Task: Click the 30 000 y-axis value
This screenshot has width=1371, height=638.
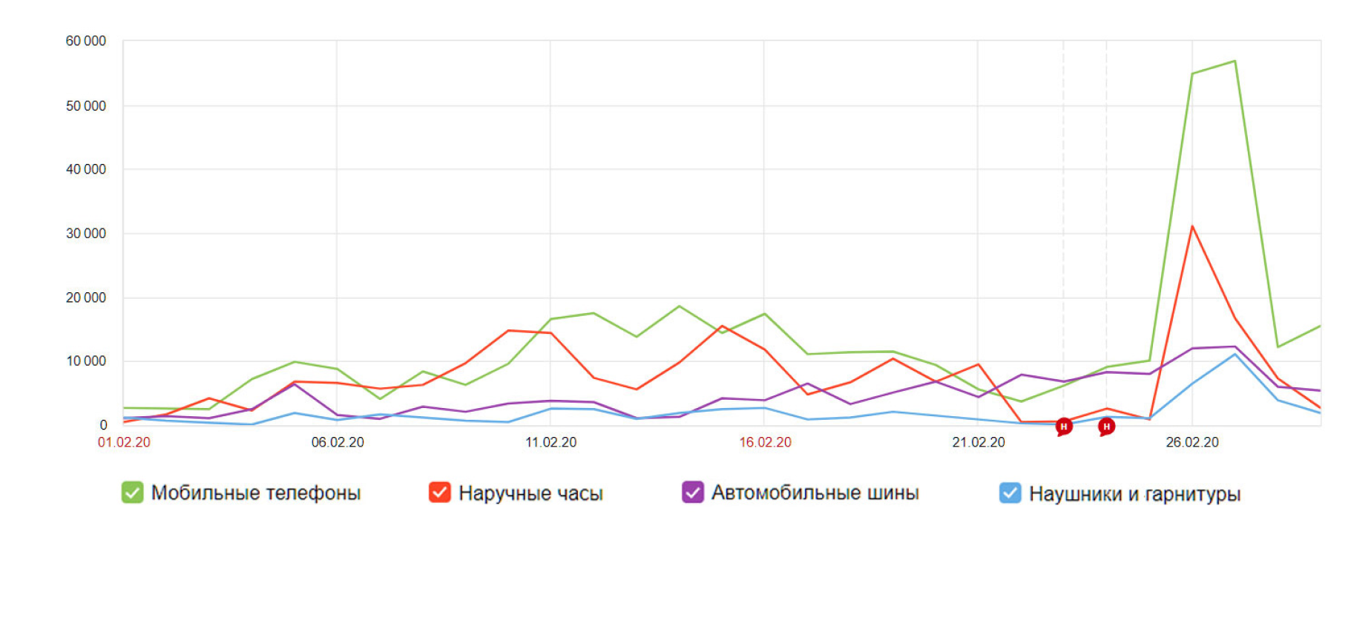Action: 86,234
